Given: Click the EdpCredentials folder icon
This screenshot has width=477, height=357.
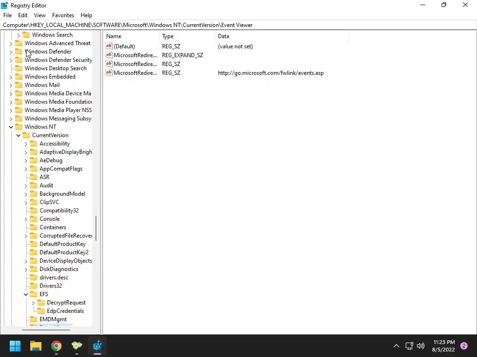Looking at the screenshot, I should pos(41,311).
